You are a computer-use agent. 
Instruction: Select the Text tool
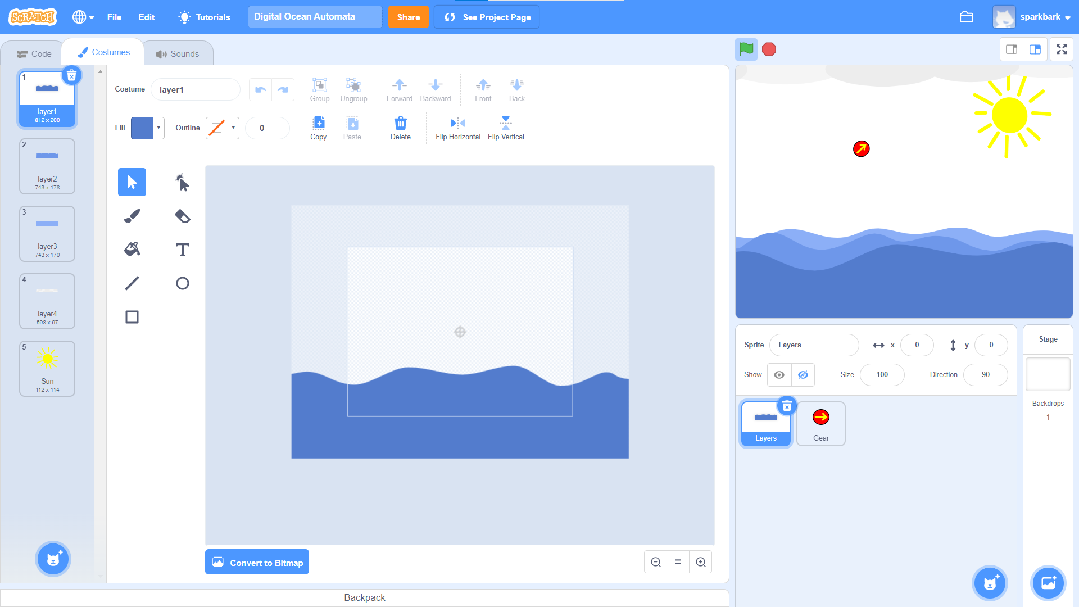coord(182,249)
